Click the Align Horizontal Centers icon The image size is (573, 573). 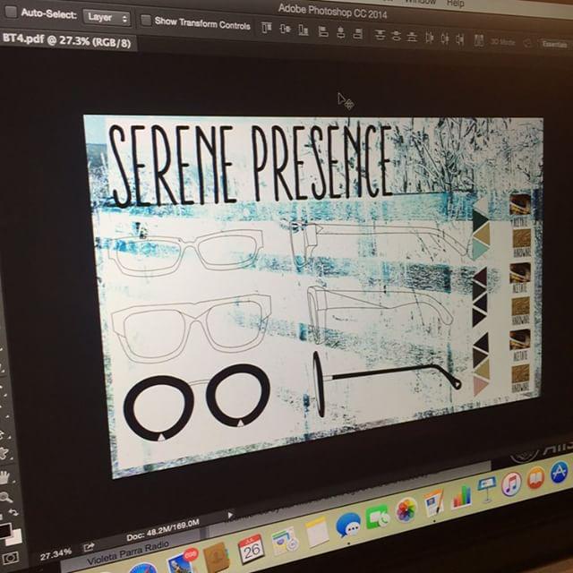click(341, 33)
